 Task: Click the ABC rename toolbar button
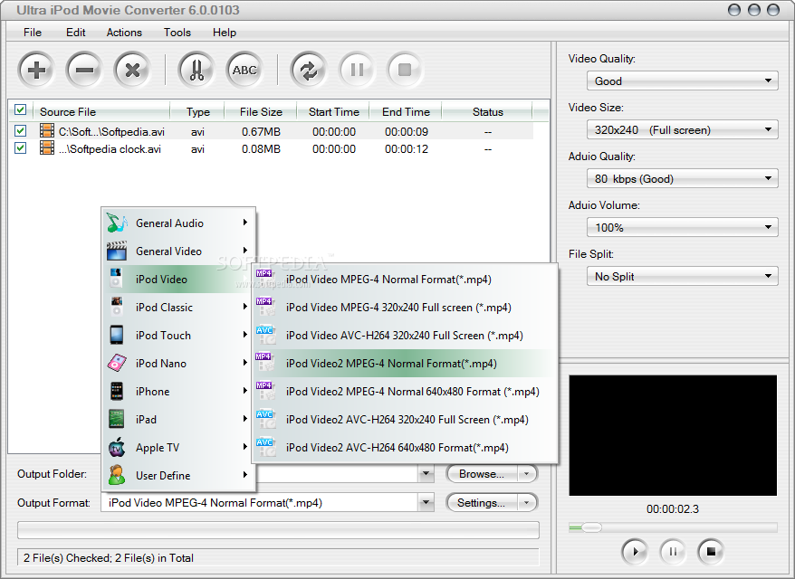(244, 70)
